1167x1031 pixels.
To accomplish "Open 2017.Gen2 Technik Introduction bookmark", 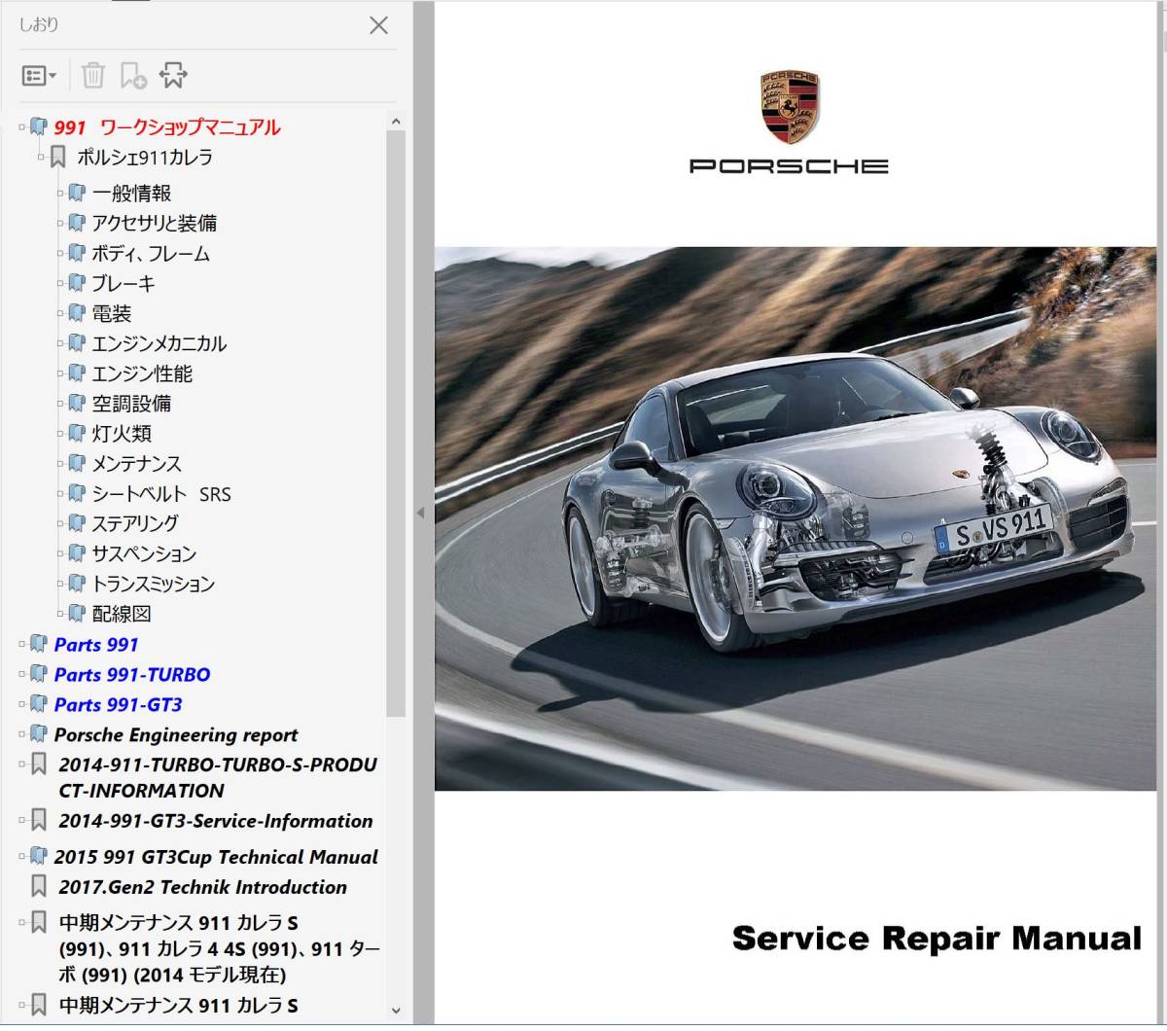I will click(202, 887).
